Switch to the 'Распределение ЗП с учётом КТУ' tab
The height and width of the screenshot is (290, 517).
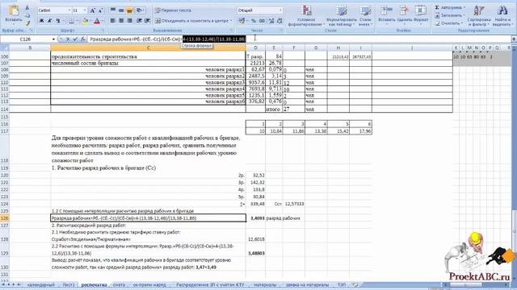click(210, 284)
